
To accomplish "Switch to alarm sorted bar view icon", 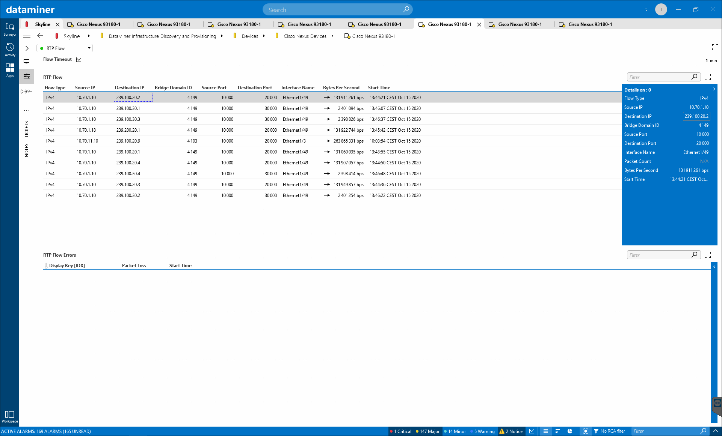I will pos(557,431).
